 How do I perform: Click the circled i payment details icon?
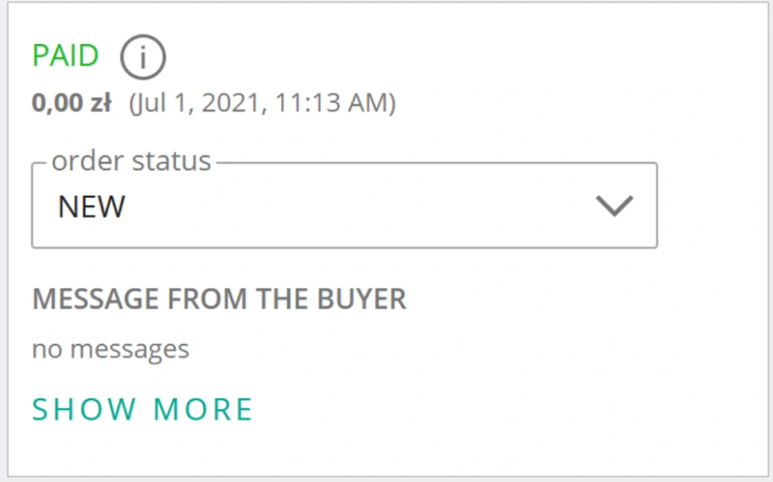(x=143, y=57)
